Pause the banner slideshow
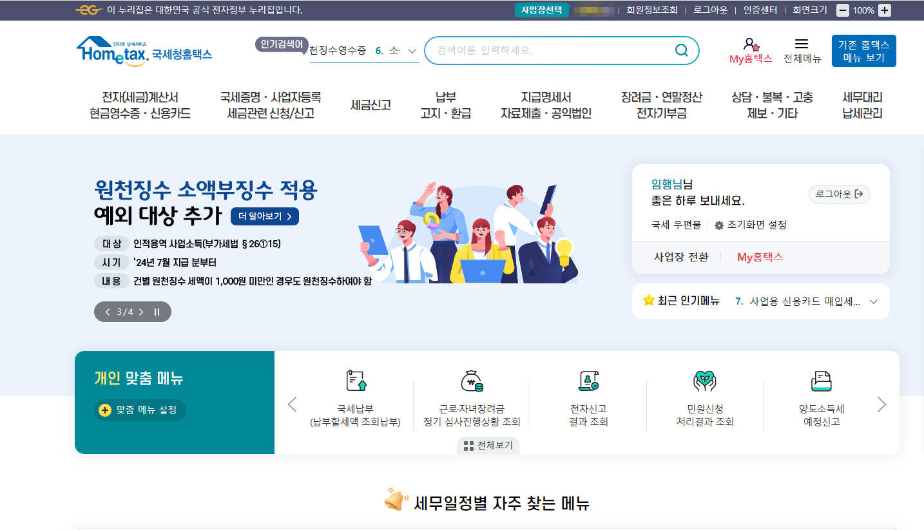 tap(157, 312)
